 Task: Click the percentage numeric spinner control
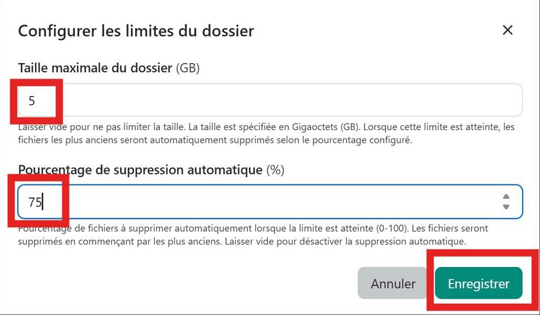(x=506, y=201)
